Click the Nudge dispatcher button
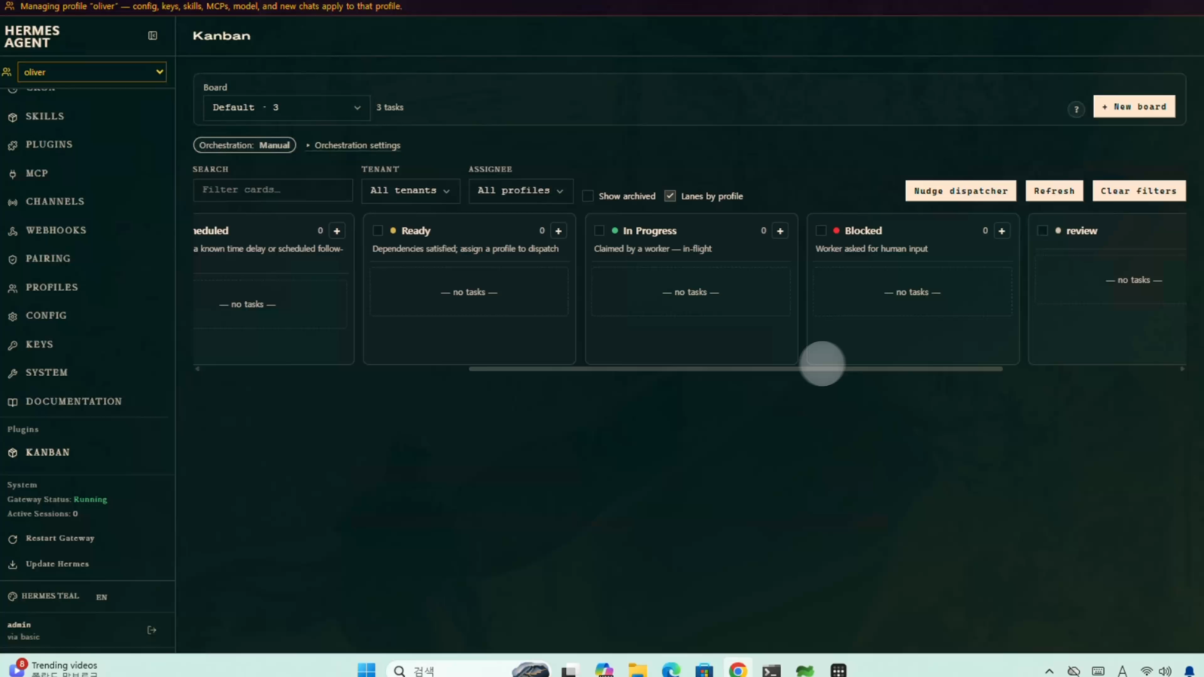1204x677 pixels. (960, 191)
